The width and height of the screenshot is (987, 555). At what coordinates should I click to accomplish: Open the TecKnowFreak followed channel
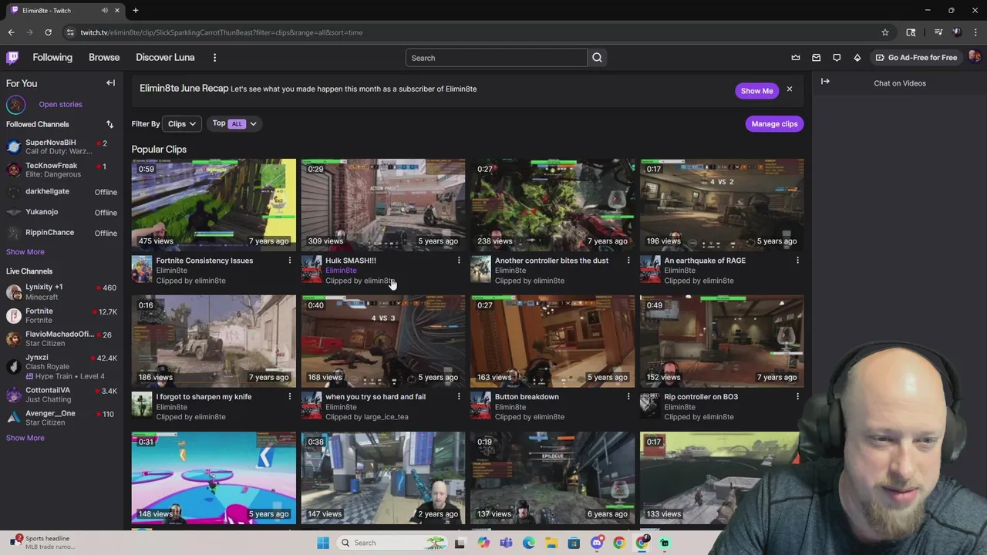coord(61,170)
